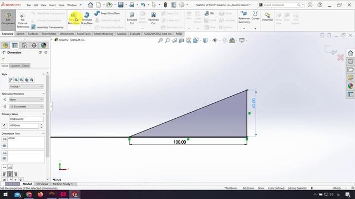Viewport: 355px width, 199px height.
Task: Open the Options gear icon
Action: pyautogui.click(x=181, y=5)
